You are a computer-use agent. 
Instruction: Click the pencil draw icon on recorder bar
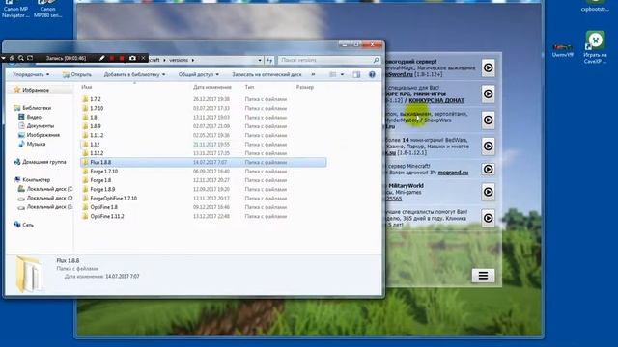pyautogui.click(x=102, y=58)
